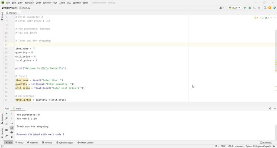Viewport: 277px width, 148px height.
Task: Open the TODO tool window
Action: pyautogui.click(x=20, y=143)
